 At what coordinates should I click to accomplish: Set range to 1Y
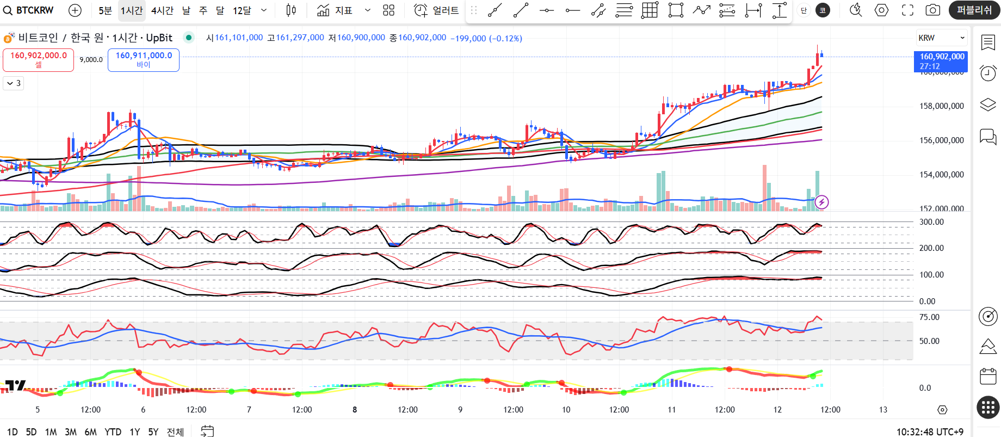point(135,432)
